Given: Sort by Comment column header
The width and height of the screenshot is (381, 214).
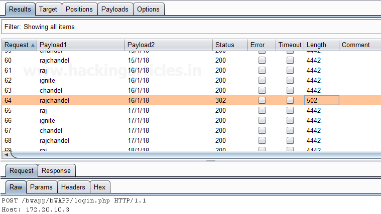Looking at the screenshot, I should coord(360,45).
